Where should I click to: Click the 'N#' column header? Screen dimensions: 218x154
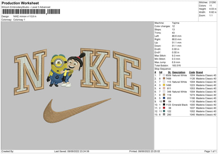pyautogui.click(x=161, y=72)
